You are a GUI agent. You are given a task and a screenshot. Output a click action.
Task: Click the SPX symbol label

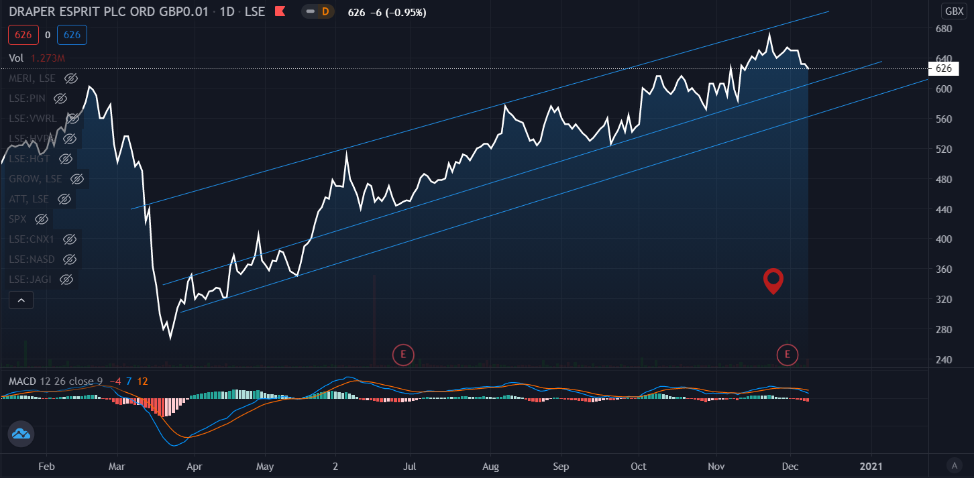pos(18,219)
